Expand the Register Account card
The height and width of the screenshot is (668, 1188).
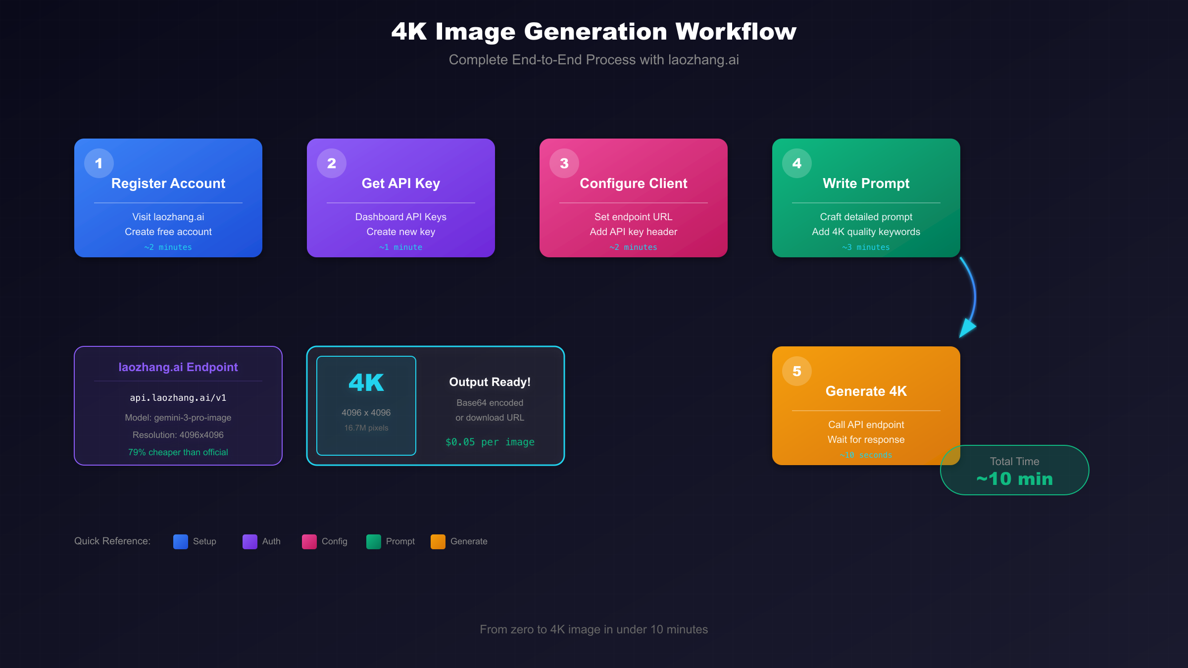tap(168, 198)
